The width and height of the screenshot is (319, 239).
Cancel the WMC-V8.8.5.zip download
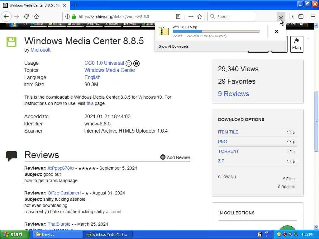(277, 31)
